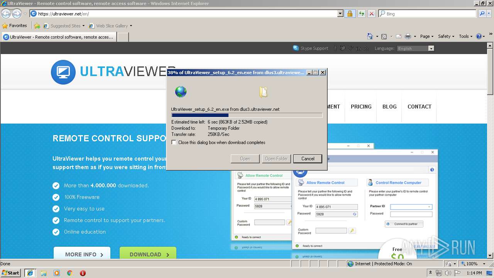Image resolution: width=494 pixels, height=278 pixels.
Task: Click the security lock icon in address bar
Action: click(350, 14)
